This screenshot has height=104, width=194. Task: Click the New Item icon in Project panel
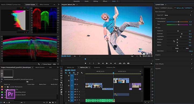(53, 102)
